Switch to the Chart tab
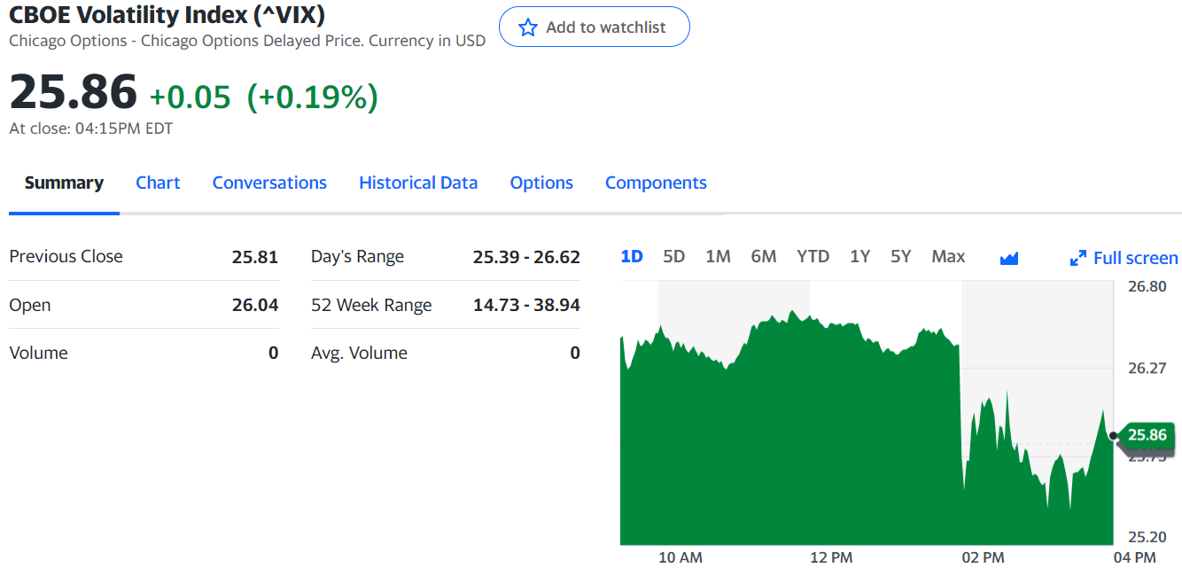 [158, 183]
